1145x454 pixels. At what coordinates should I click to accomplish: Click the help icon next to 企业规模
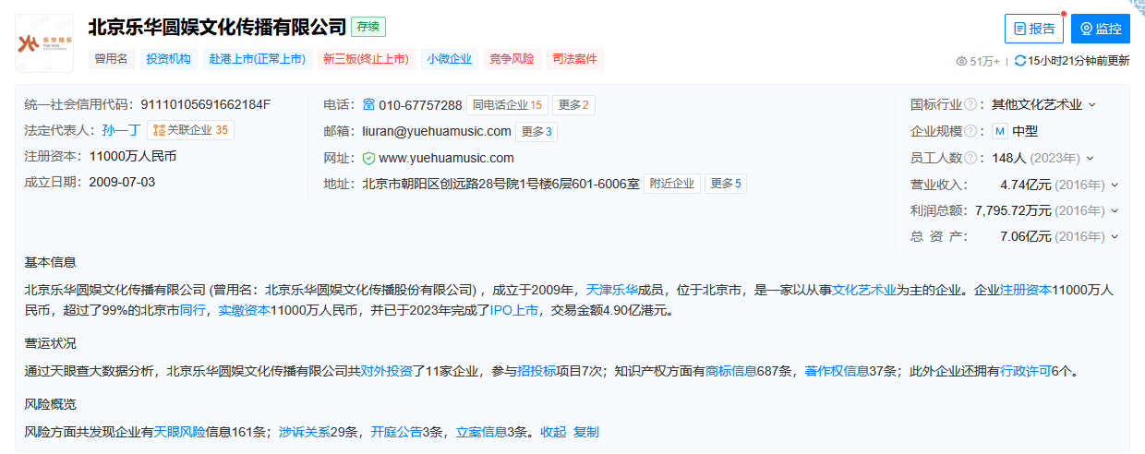(x=970, y=131)
